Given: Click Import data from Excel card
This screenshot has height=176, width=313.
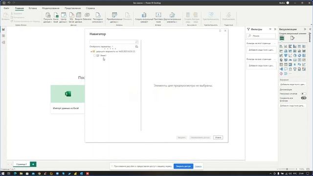Looking at the screenshot, I should coord(67,99).
